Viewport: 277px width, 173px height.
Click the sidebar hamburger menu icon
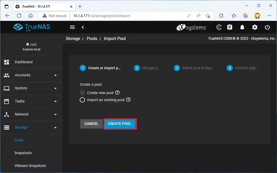pos(72,27)
